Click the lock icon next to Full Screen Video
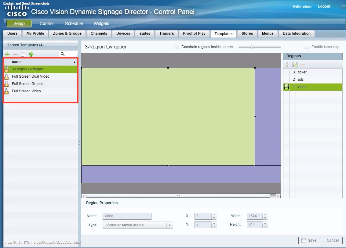Image resolution: width=346 pixels, height=248 pixels. (7, 91)
